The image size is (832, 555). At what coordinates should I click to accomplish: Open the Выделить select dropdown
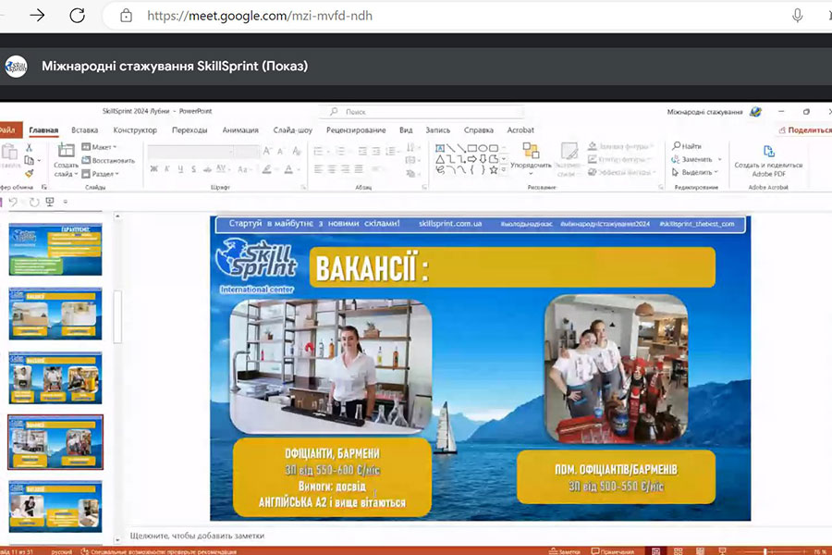696,172
